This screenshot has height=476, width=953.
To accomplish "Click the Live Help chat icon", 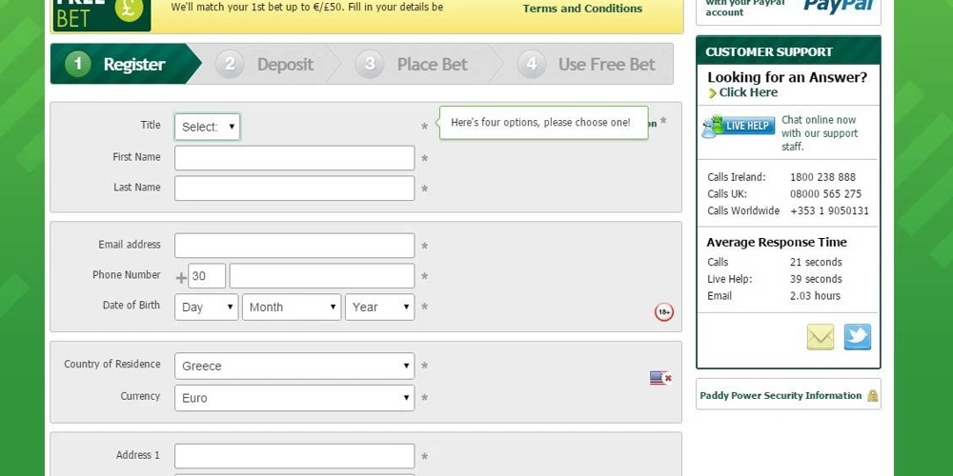I will tap(739, 127).
